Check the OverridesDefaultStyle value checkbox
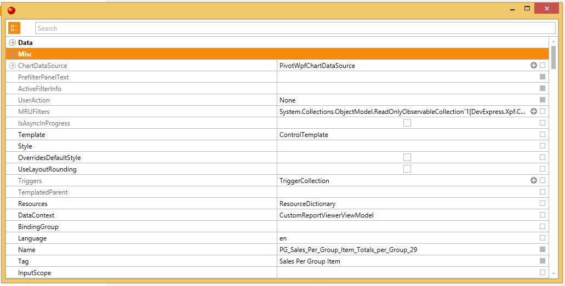The height and width of the screenshot is (286, 565). 407,157
